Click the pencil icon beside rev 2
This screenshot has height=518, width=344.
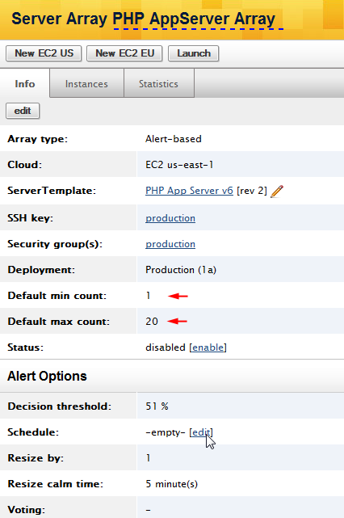tap(277, 192)
